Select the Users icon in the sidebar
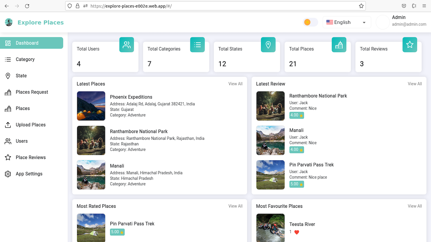Viewport: 431px width, 242px height. (x=8, y=141)
